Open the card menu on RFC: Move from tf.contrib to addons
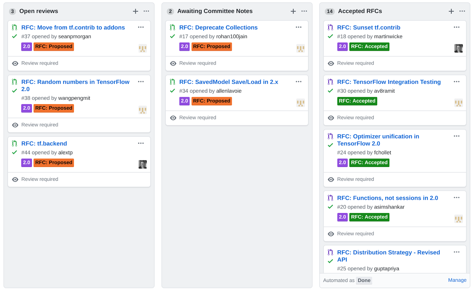Screen dimensions: 473x290 pos(141,27)
